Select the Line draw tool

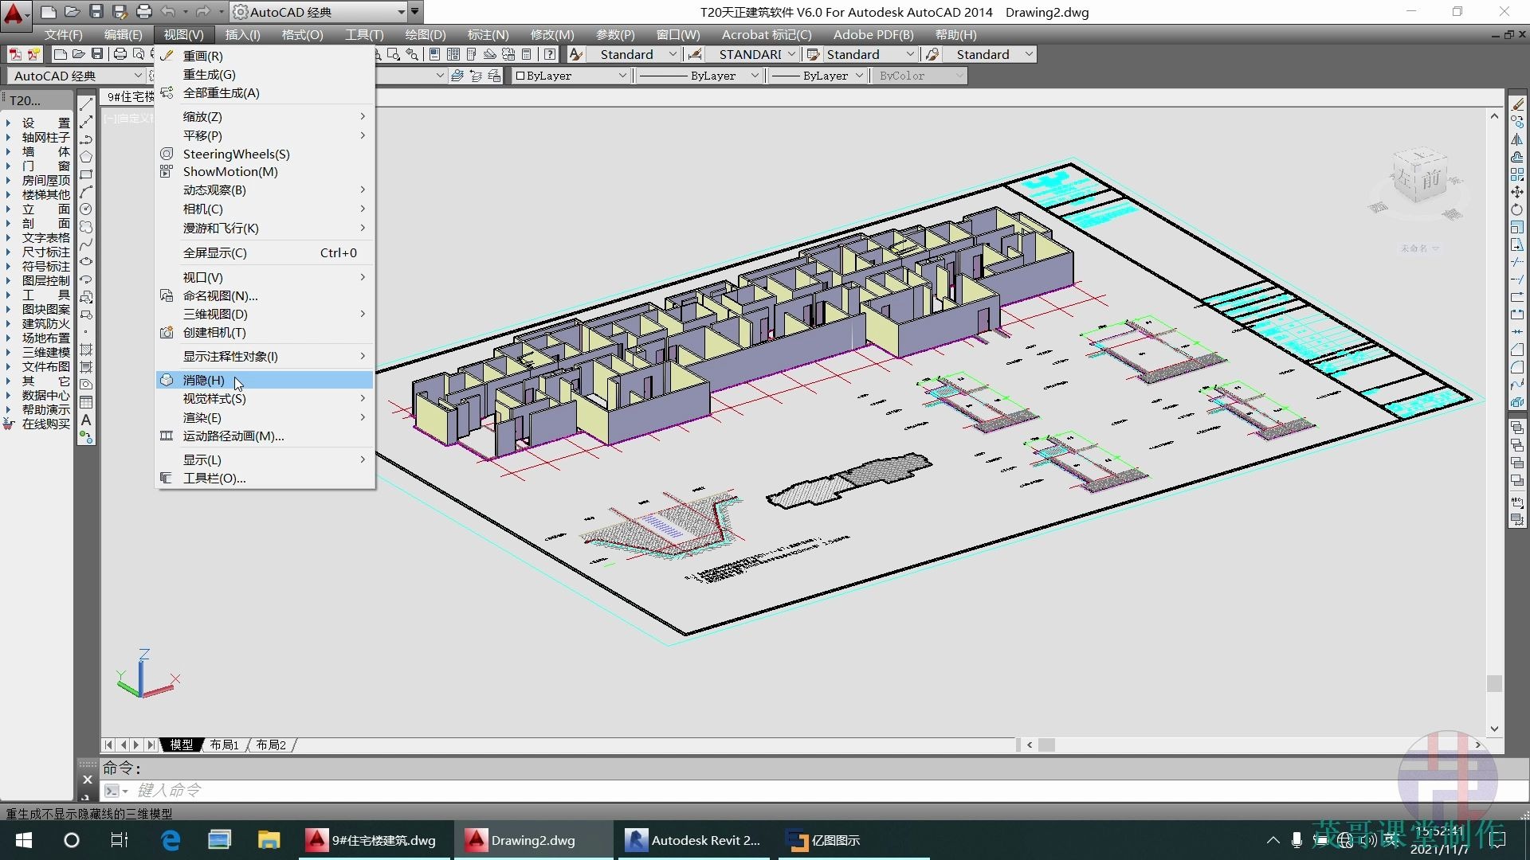(x=86, y=105)
